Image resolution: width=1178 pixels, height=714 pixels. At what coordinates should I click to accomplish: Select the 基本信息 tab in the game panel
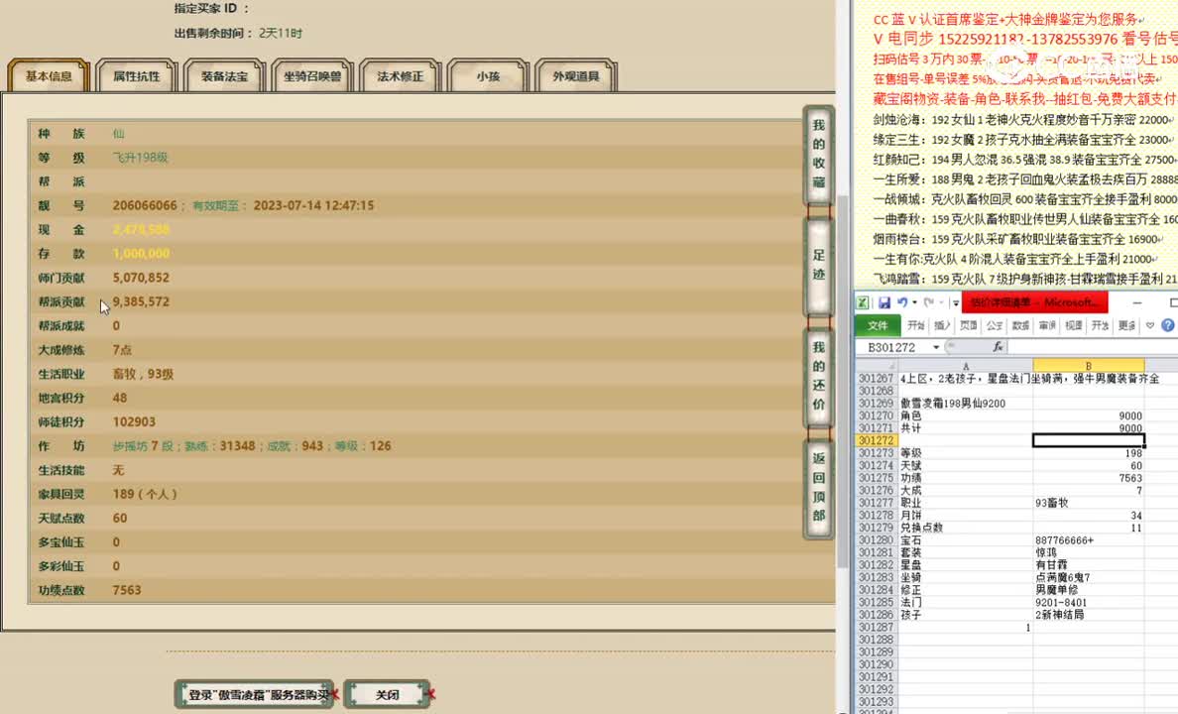pyautogui.click(x=49, y=75)
